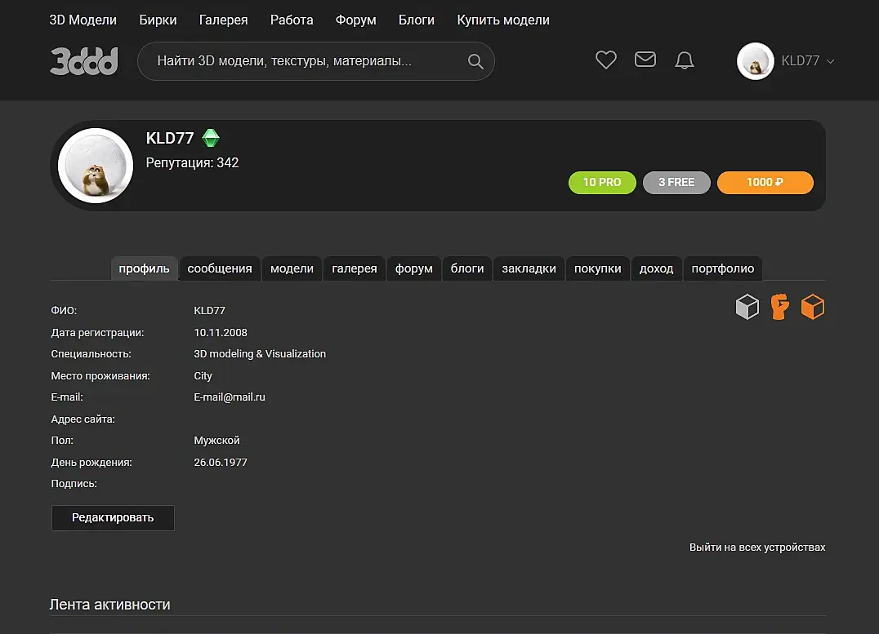The height and width of the screenshot is (634, 879).
Task: Click the large profile avatar picture
Action: coord(96,166)
